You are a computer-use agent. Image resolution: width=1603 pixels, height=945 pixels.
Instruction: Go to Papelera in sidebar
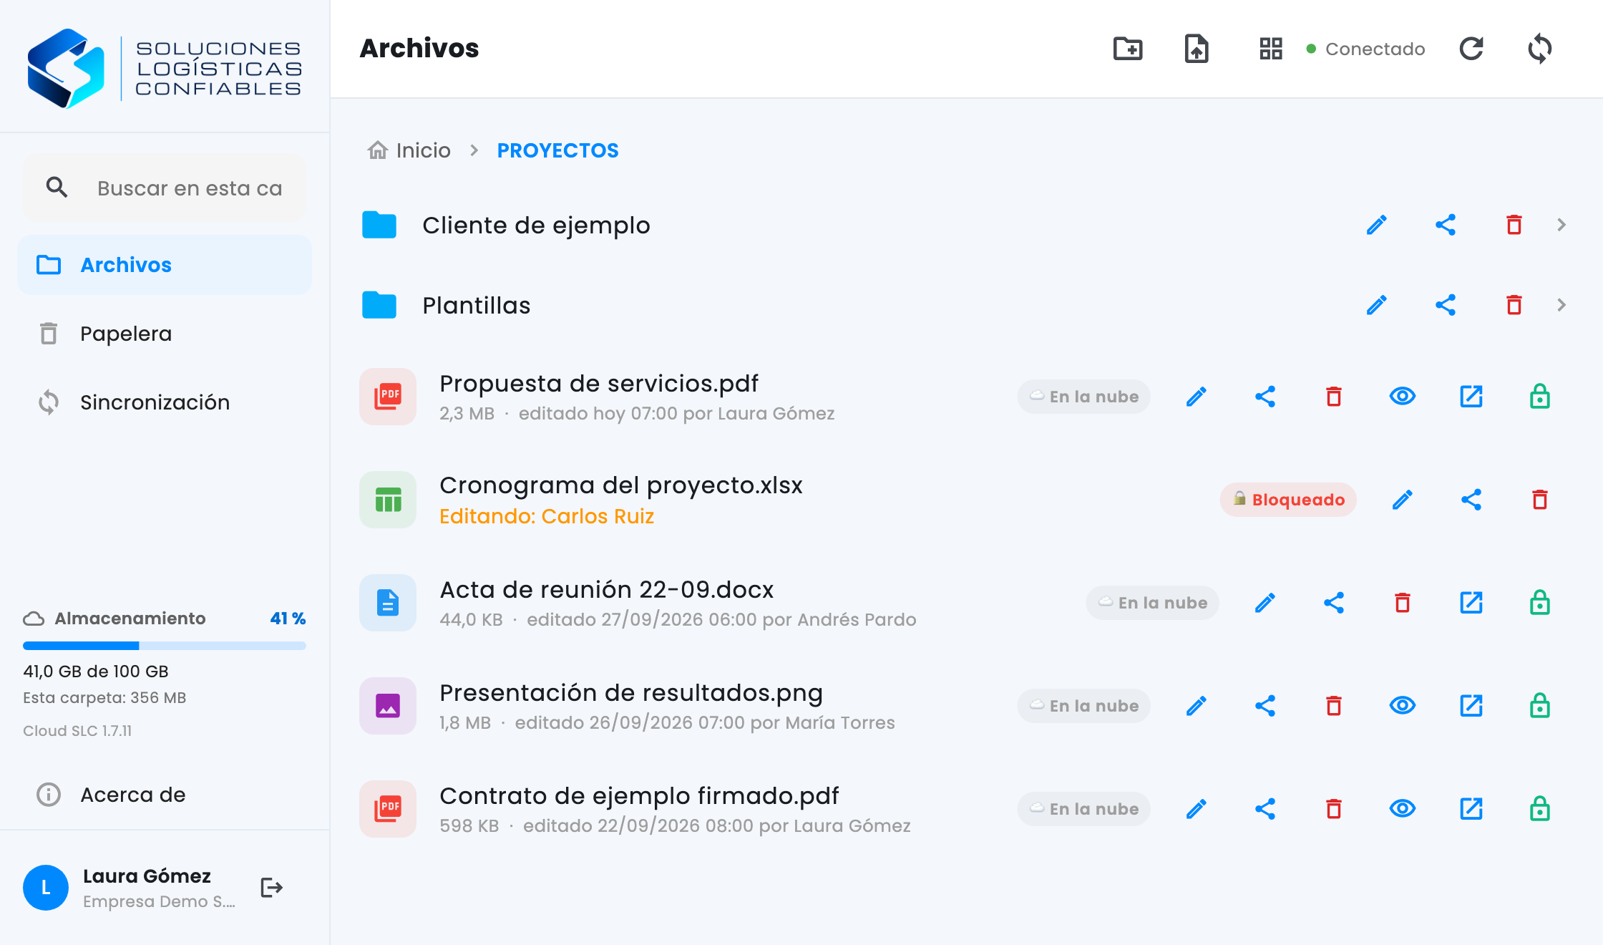[x=165, y=334]
